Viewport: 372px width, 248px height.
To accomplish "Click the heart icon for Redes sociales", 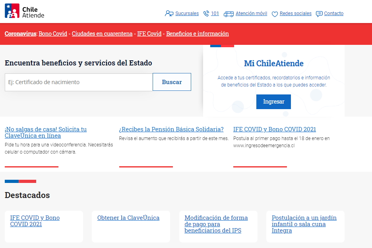I will [x=275, y=14].
